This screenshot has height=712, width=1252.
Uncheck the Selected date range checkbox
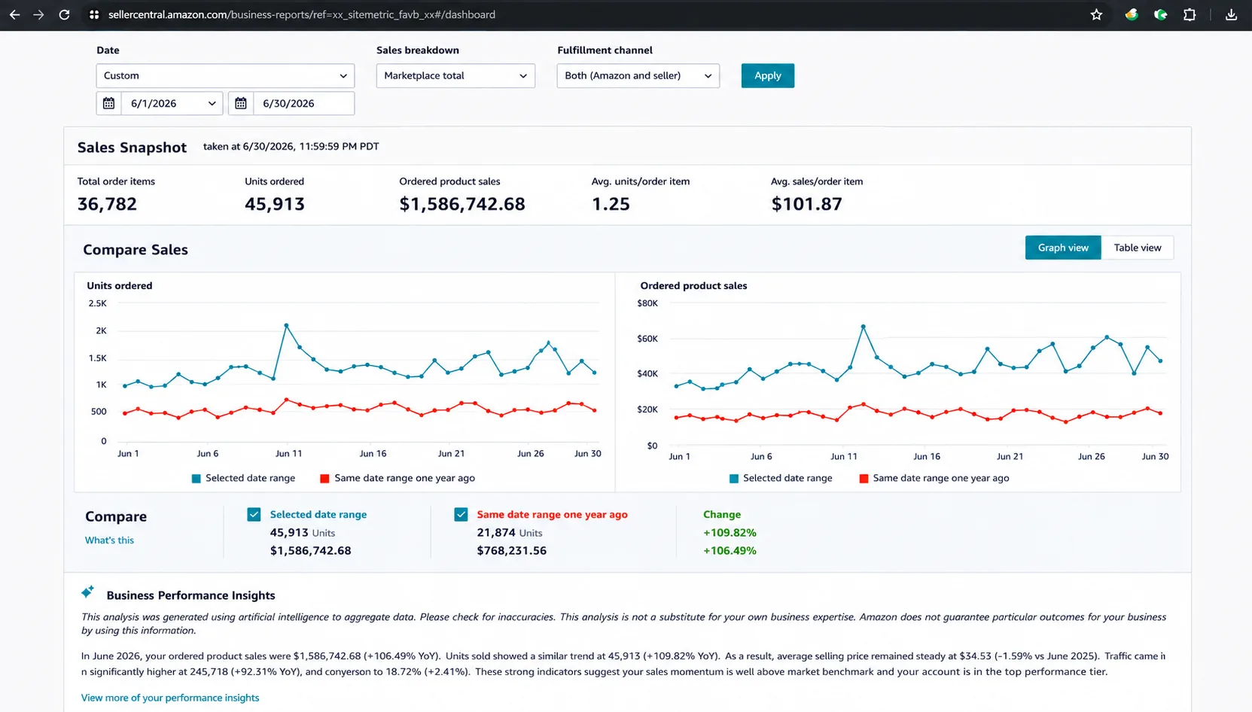point(254,515)
